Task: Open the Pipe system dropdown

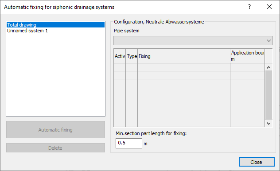Action: tap(193, 40)
